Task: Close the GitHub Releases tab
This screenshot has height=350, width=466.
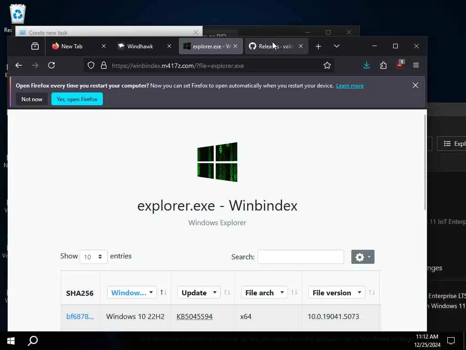Action: 301,46
